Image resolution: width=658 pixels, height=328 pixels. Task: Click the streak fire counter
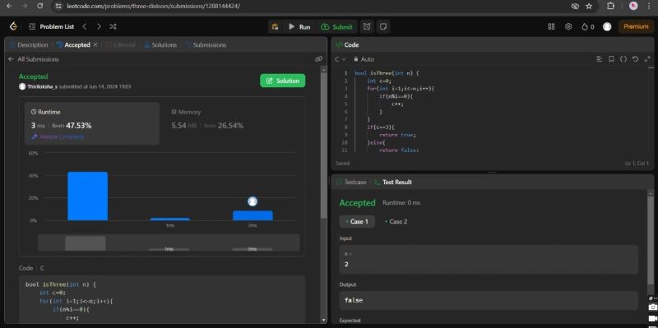[x=587, y=26]
